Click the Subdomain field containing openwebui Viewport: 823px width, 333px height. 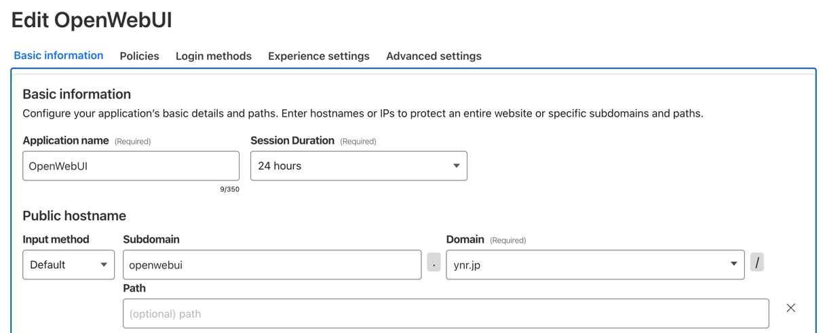tap(271, 265)
